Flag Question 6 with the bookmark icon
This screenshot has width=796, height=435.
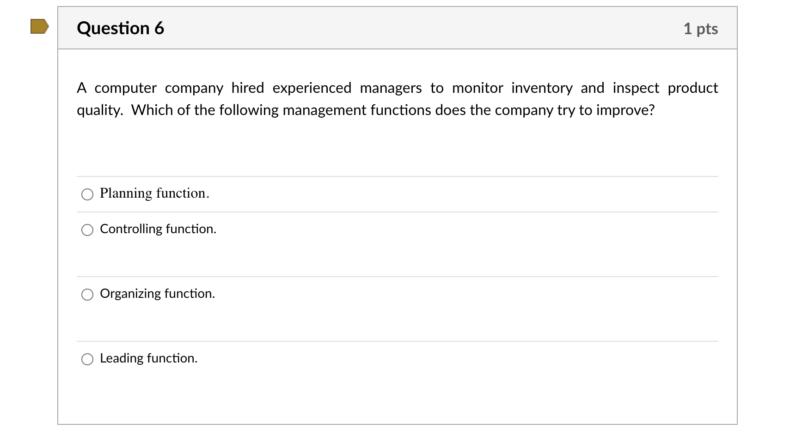[39, 26]
